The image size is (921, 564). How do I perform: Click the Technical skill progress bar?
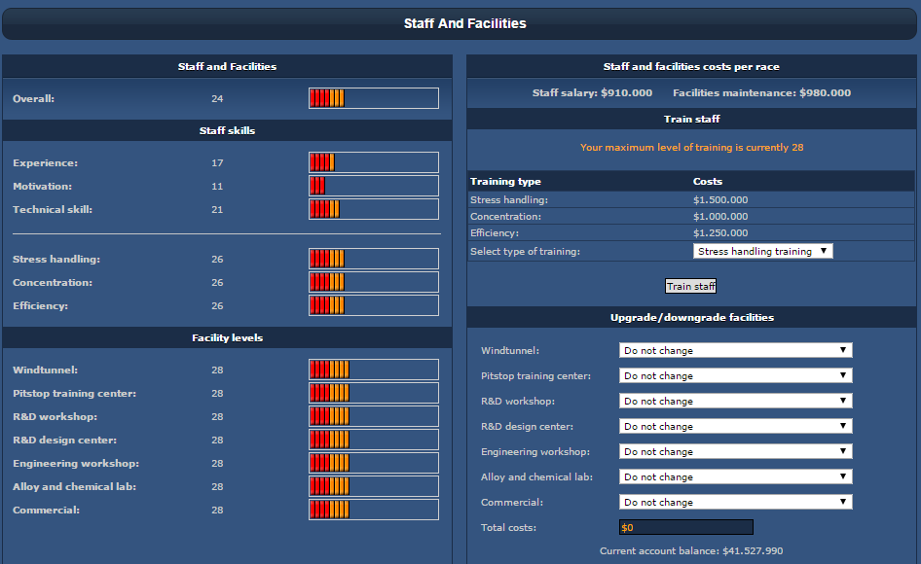[374, 209]
